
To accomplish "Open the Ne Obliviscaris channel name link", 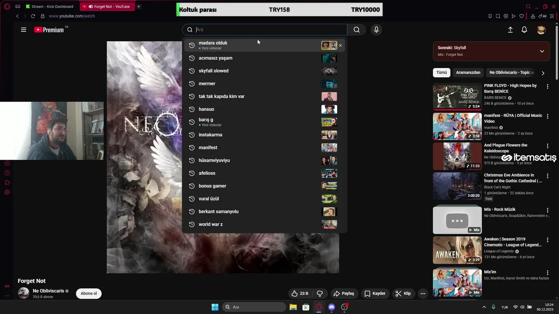I will pyautogui.click(x=48, y=291).
